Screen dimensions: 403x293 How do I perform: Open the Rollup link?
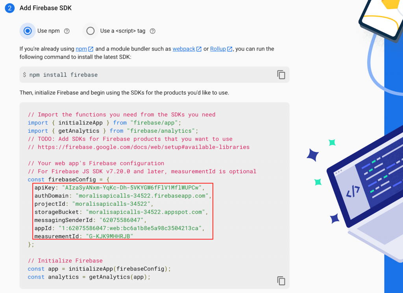pyautogui.click(x=218, y=49)
